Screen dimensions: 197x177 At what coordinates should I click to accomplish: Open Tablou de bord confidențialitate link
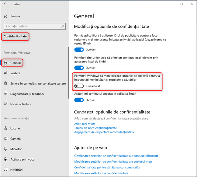click(95, 128)
